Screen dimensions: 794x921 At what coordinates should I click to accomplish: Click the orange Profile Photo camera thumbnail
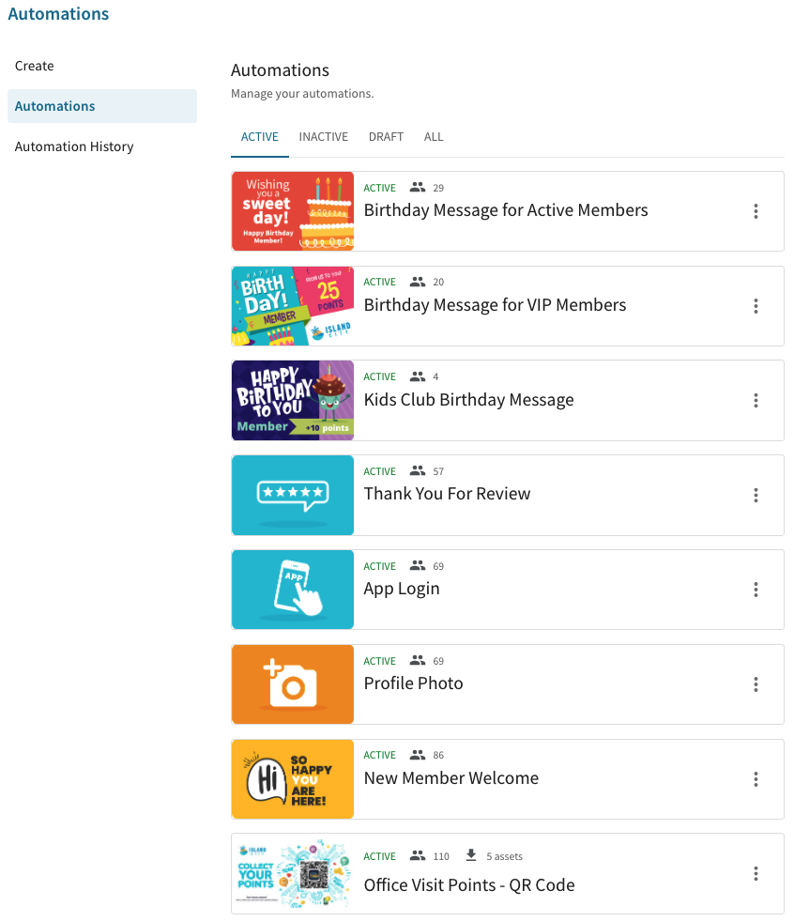293,684
